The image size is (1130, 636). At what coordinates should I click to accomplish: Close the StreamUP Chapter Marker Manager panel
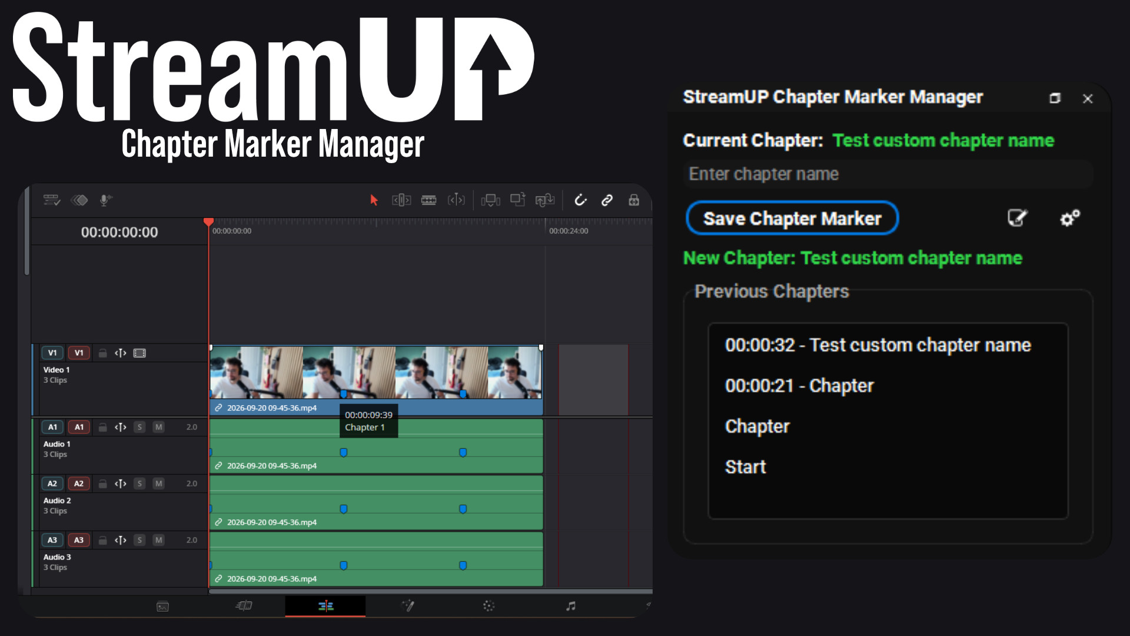(1088, 98)
